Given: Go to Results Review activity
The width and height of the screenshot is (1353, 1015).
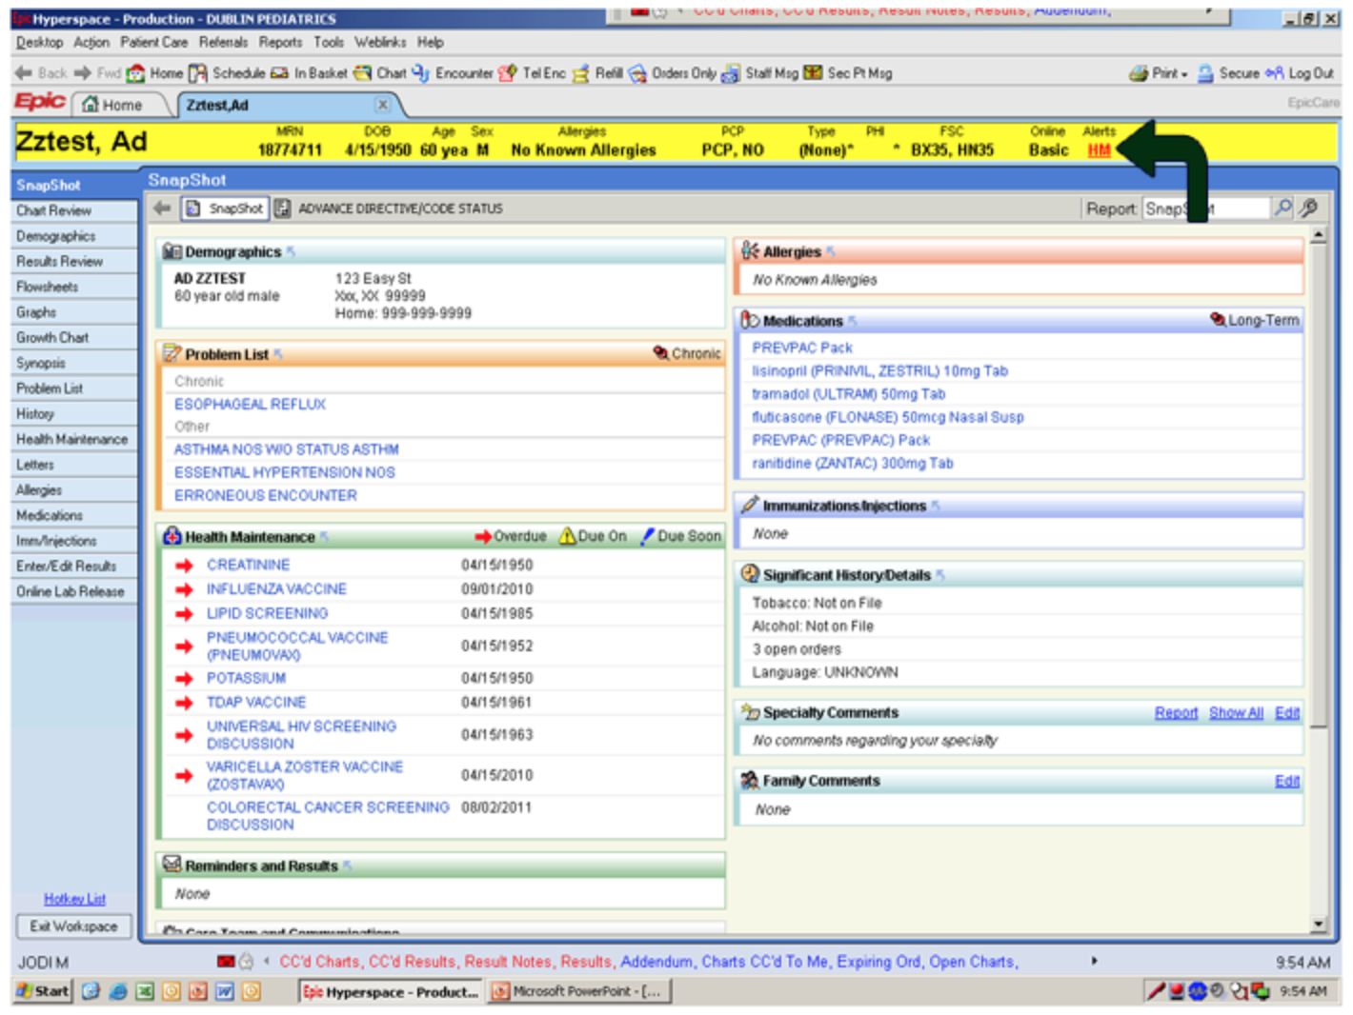Looking at the screenshot, I should [x=74, y=261].
